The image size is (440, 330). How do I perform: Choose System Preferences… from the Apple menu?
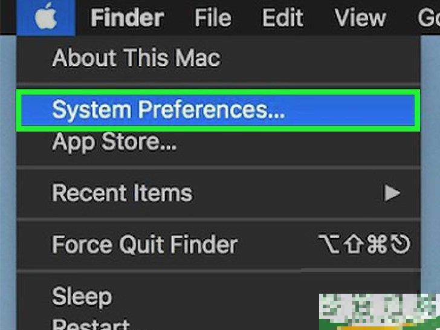pos(169,110)
